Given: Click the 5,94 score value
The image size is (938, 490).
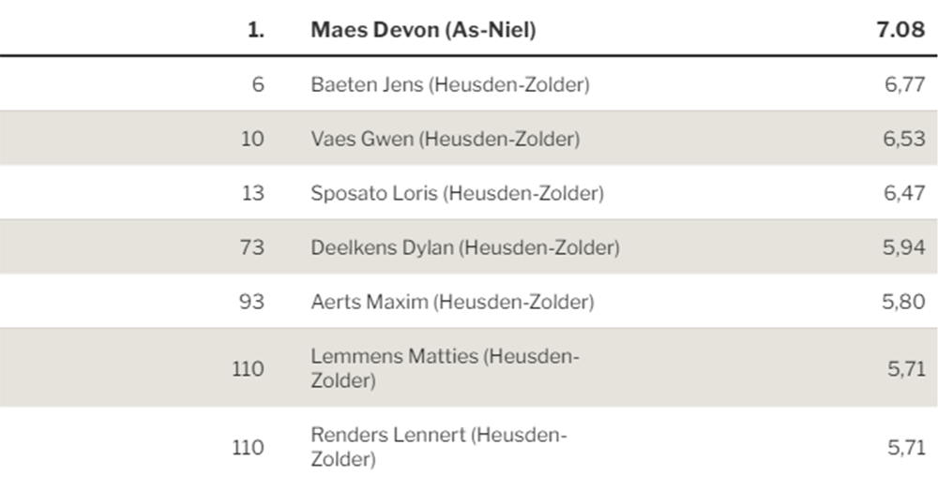Looking at the screenshot, I should click(904, 247).
